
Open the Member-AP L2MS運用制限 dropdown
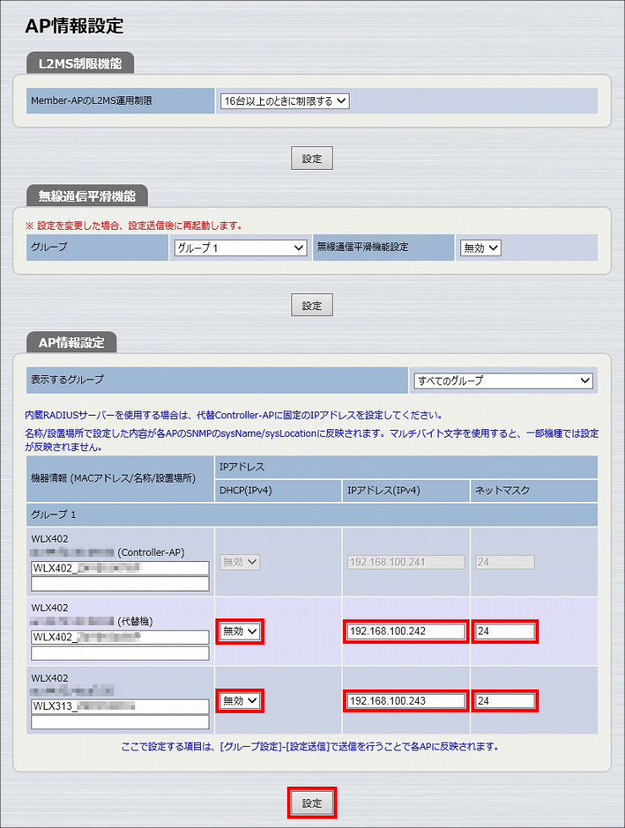point(285,101)
